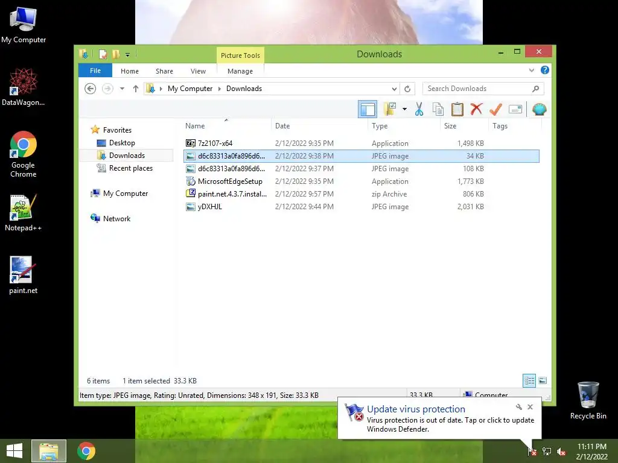The image size is (618, 463).
Task: Select the yDXHJL JPEG image
Action: [x=362, y=206]
